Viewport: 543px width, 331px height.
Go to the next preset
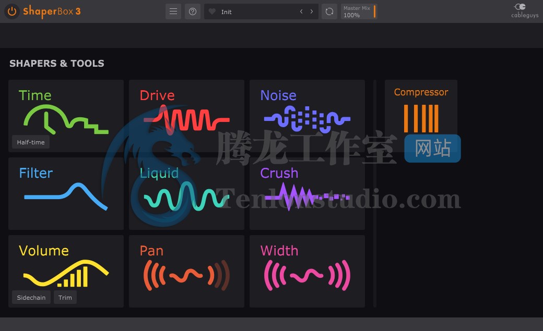[x=312, y=11]
